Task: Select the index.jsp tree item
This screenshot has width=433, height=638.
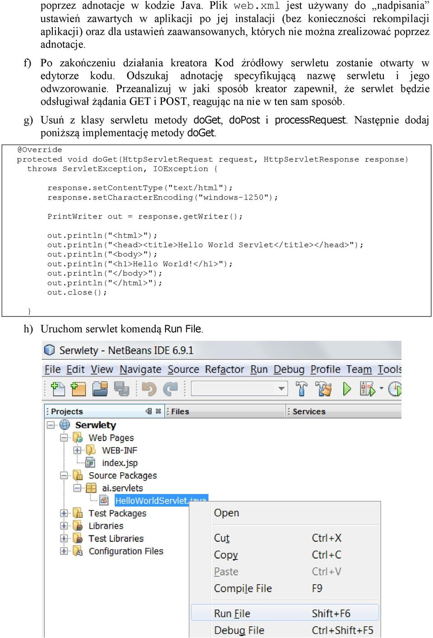Action: (x=120, y=463)
